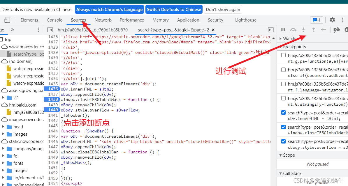The image size is (348, 186).
Task: Select assets.growingio domain node
Action: click(22, 91)
